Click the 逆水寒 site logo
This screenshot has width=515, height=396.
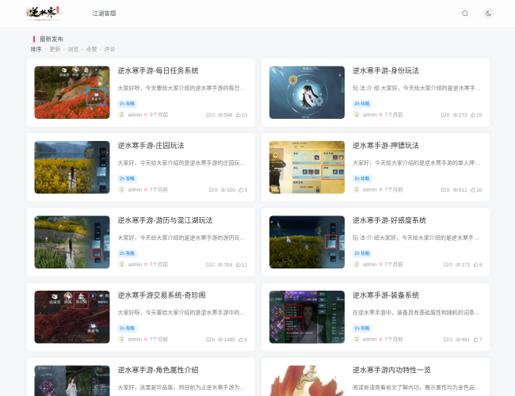click(x=44, y=13)
